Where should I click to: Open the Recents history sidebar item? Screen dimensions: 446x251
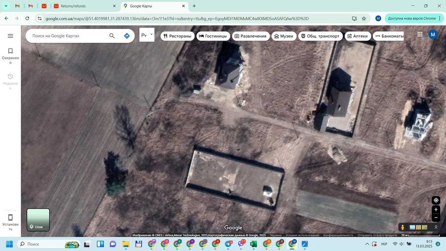coord(11,81)
